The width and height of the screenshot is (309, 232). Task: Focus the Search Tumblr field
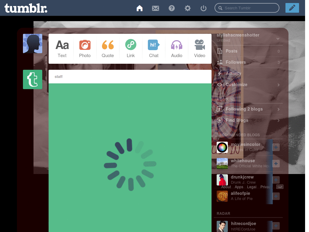(x=247, y=8)
